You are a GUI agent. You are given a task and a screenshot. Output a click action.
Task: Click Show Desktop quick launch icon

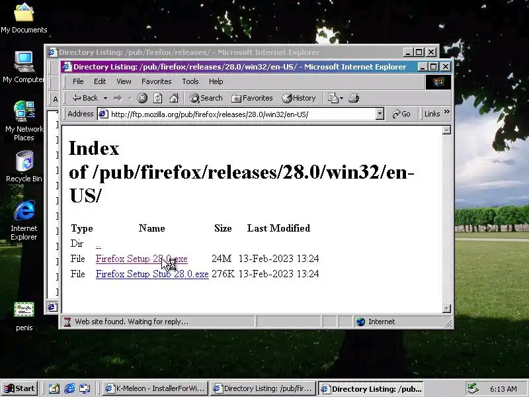point(54,389)
